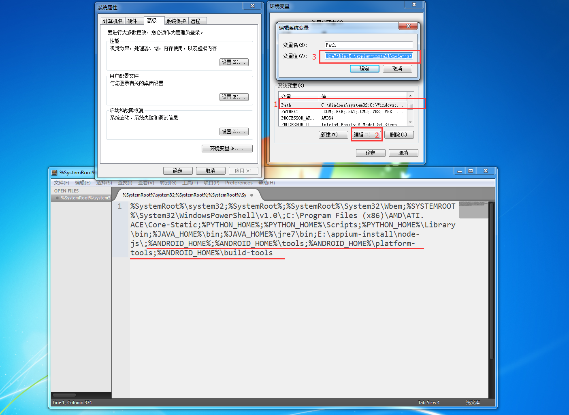
Task: Open the 帮助(H) menu in Sublime
Action: 266,183
